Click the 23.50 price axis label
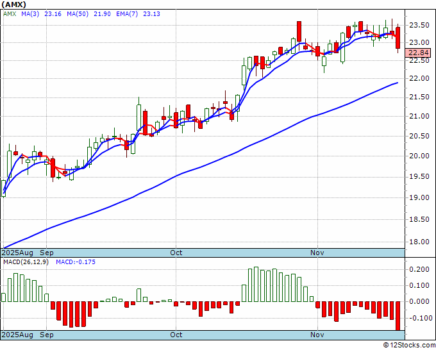 coord(419,26)
